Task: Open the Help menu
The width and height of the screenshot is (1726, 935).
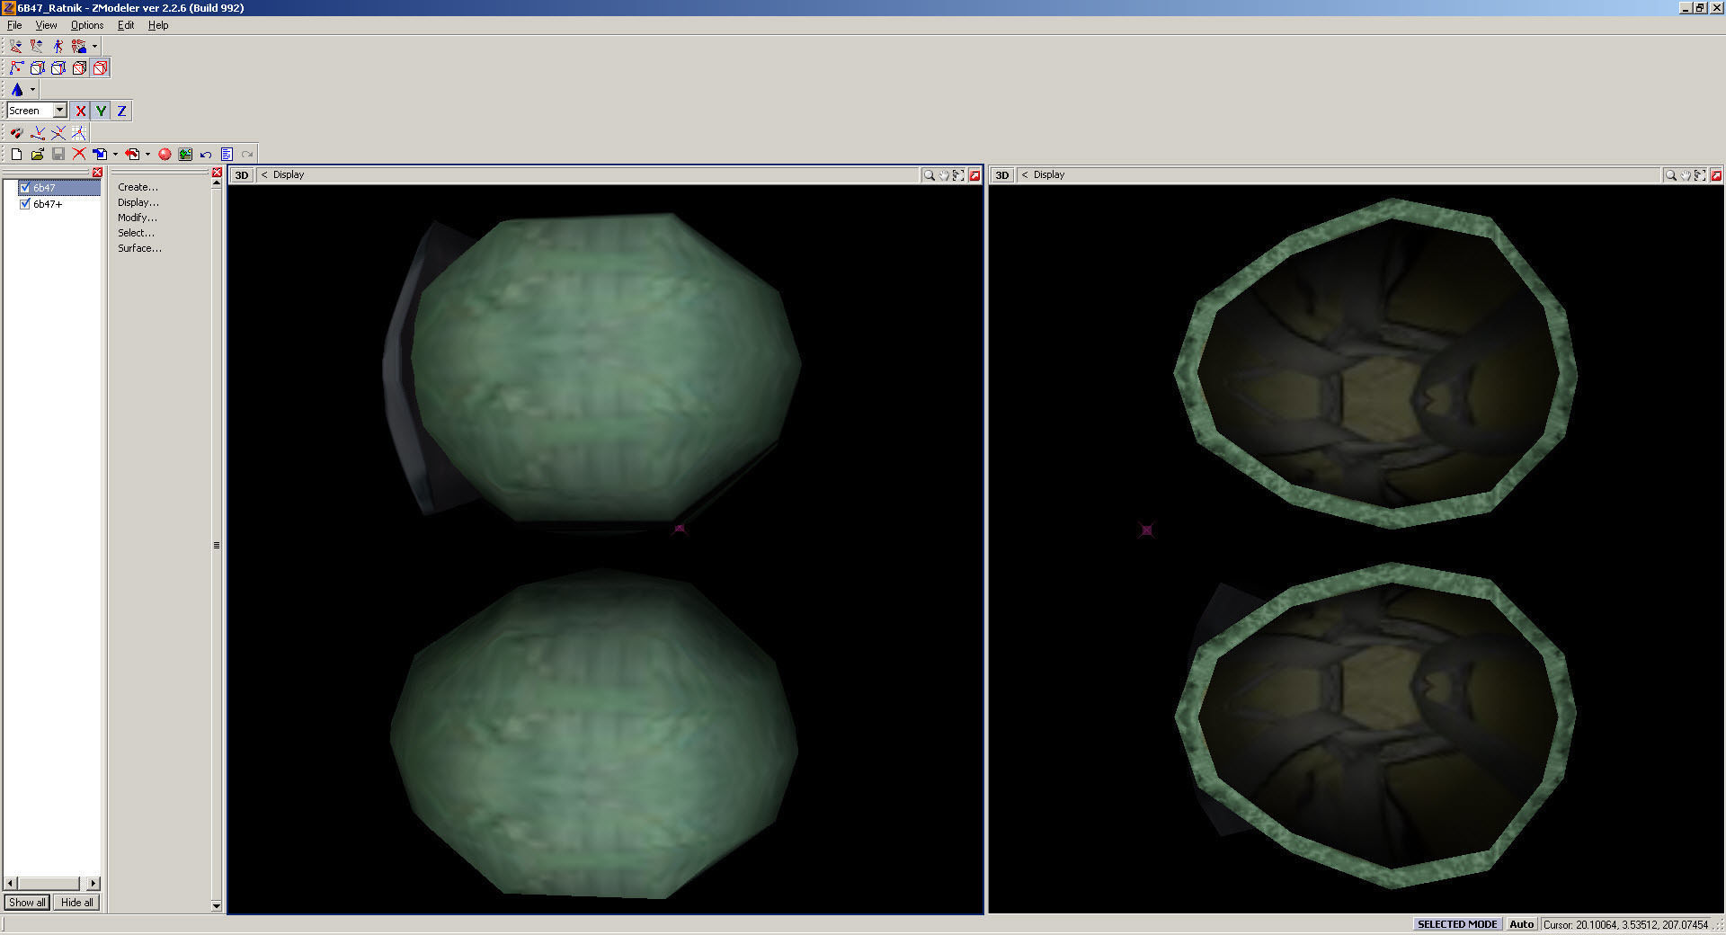Action: point(158,25)
